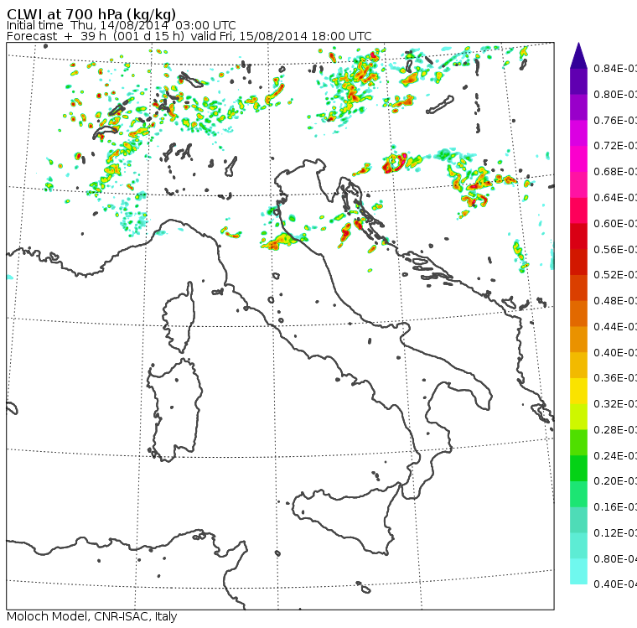This screenshot has width=637, height=628.
Task: Click the 0.20E-03 legend label
Action: [615, 481]
